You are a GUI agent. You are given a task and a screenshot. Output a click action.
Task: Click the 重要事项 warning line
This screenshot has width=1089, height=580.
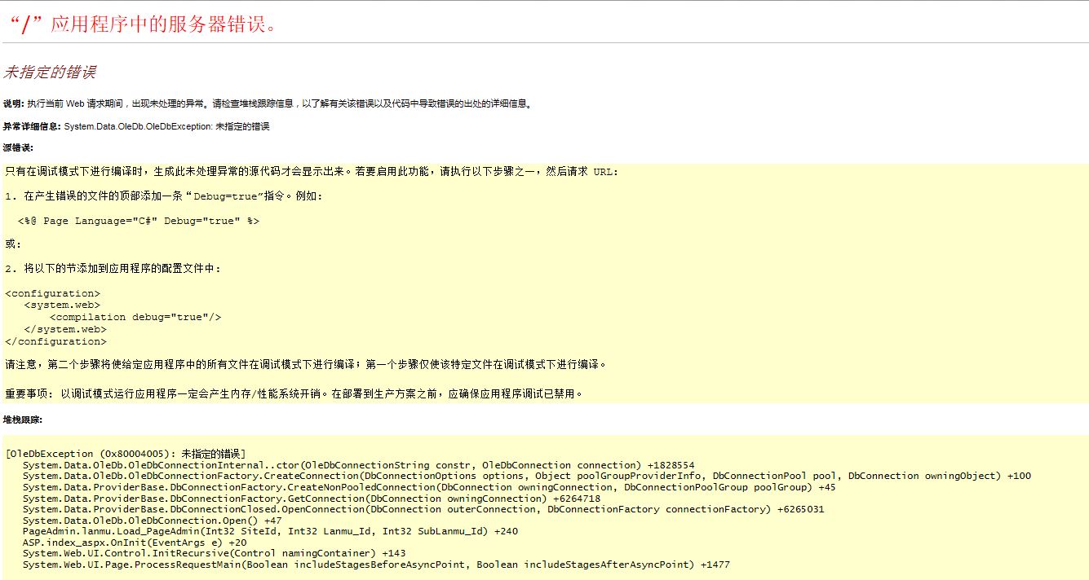tap(294, 393)
